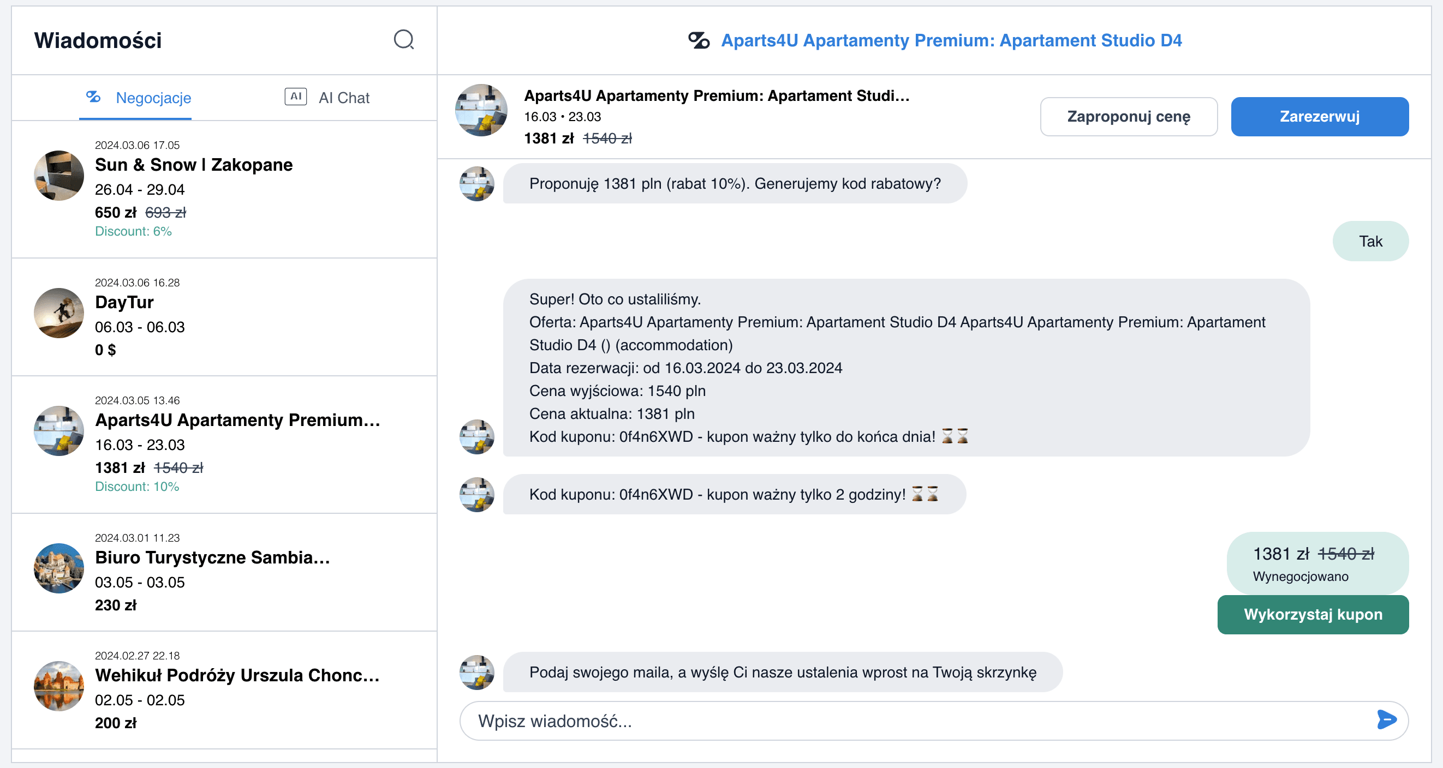
Task: Click Kod kuponu line in summary message
Action: click(749, 436)
